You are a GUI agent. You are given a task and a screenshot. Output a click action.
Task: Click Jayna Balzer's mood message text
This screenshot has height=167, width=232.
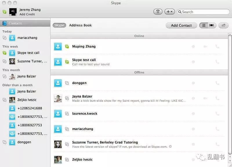tap(129, 101)
